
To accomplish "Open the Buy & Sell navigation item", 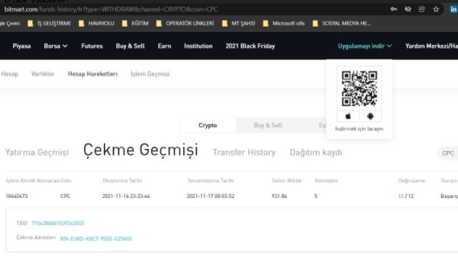I will pyautogui.click(x=130, y=46).
